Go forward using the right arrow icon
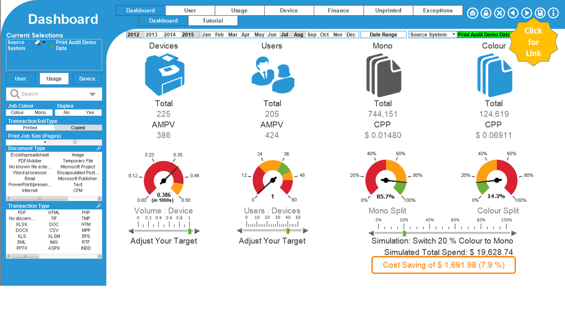The width and height of the screenshot is (565, 318). [x=527, y=13]
